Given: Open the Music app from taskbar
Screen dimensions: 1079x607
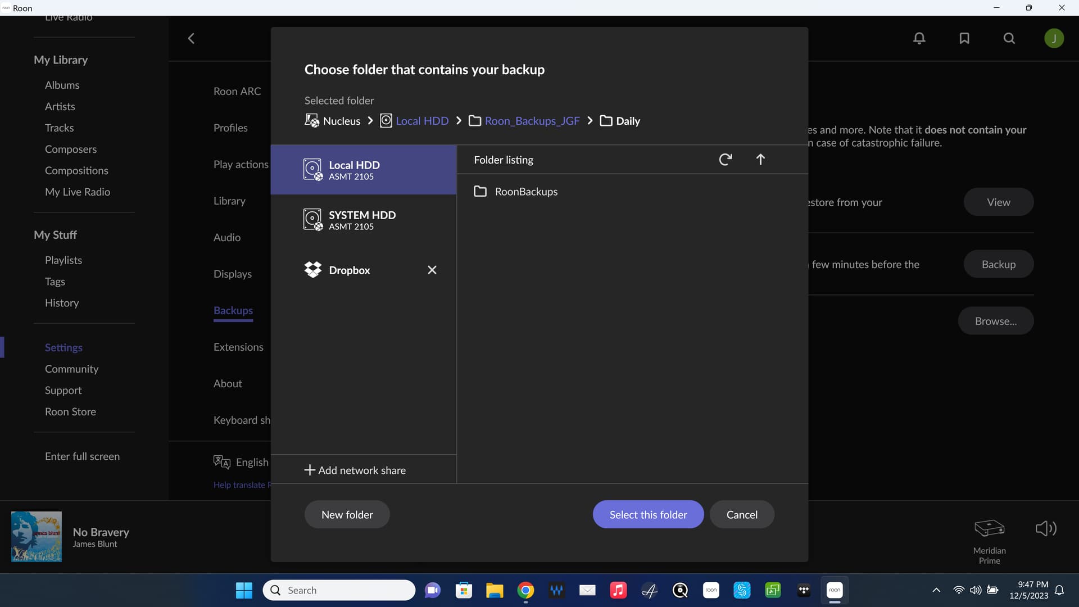Looking at the screenshot, I should 618,590.
